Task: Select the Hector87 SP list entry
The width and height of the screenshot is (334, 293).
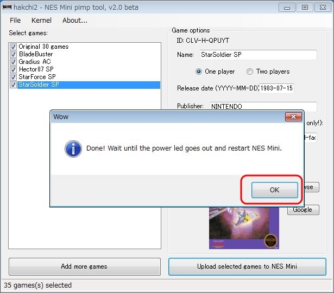Action: click(x=36, y=69)
